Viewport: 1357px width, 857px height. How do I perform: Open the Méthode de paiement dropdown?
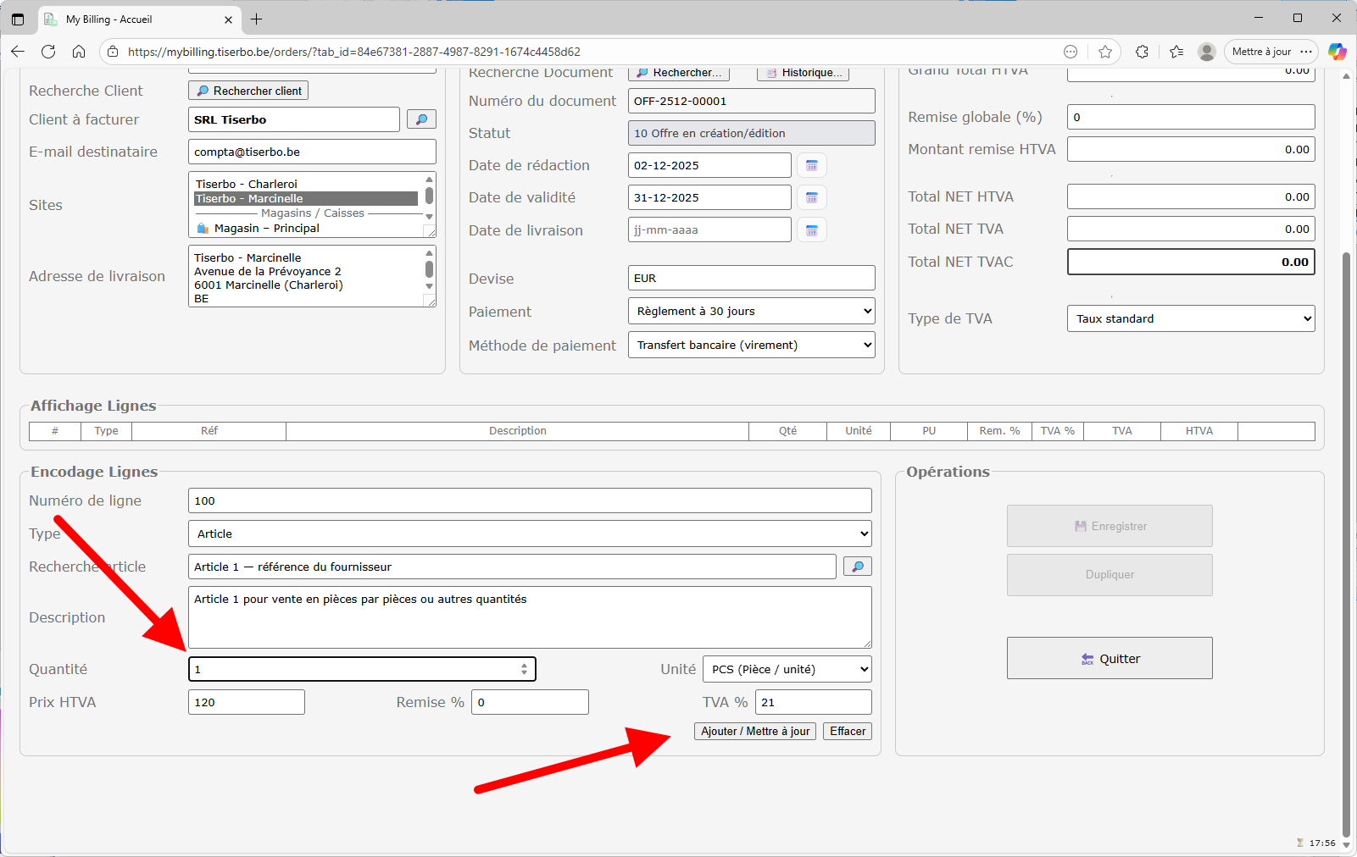pos(751,345)
